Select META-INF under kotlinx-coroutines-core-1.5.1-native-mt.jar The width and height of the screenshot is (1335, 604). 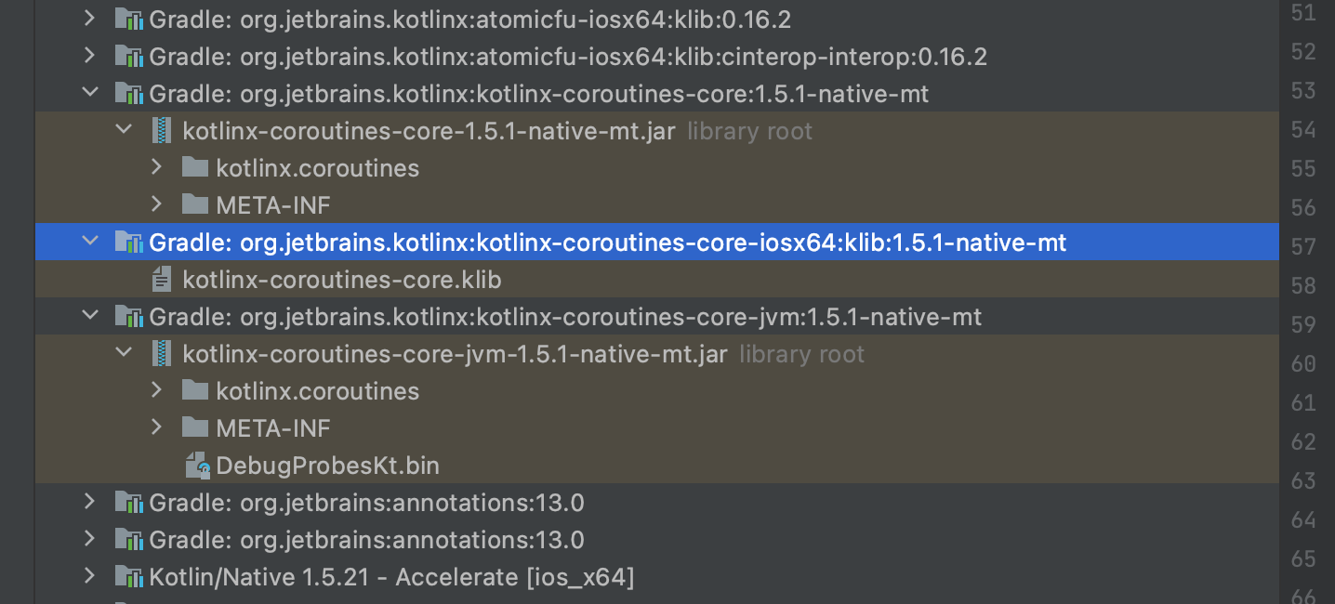(272, 205)
